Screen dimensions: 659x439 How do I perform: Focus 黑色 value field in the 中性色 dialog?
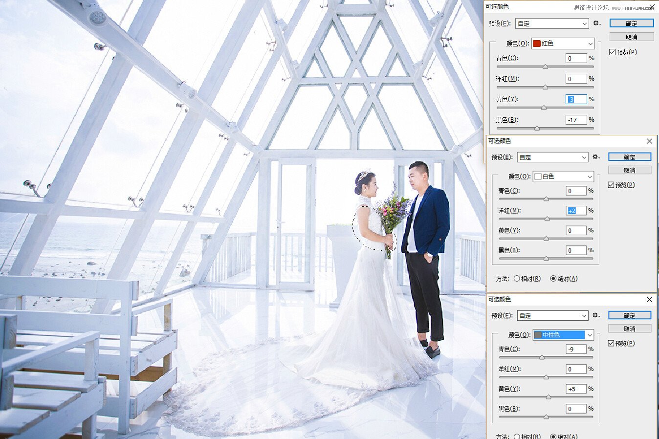[x=576, y=409]
